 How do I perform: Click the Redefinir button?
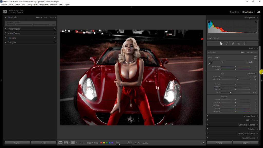tap(245, 143)
